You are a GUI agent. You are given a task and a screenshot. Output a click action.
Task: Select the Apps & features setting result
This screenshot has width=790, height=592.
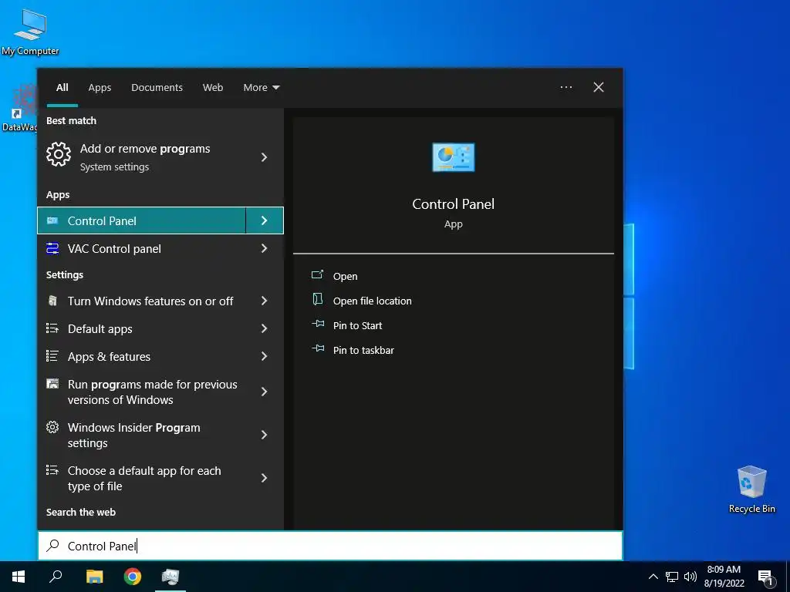click(160, 356)
